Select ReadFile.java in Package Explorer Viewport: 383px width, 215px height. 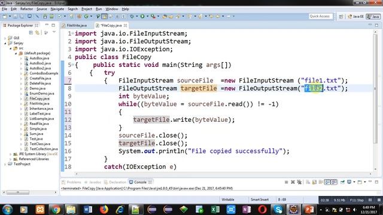(39, 124)
